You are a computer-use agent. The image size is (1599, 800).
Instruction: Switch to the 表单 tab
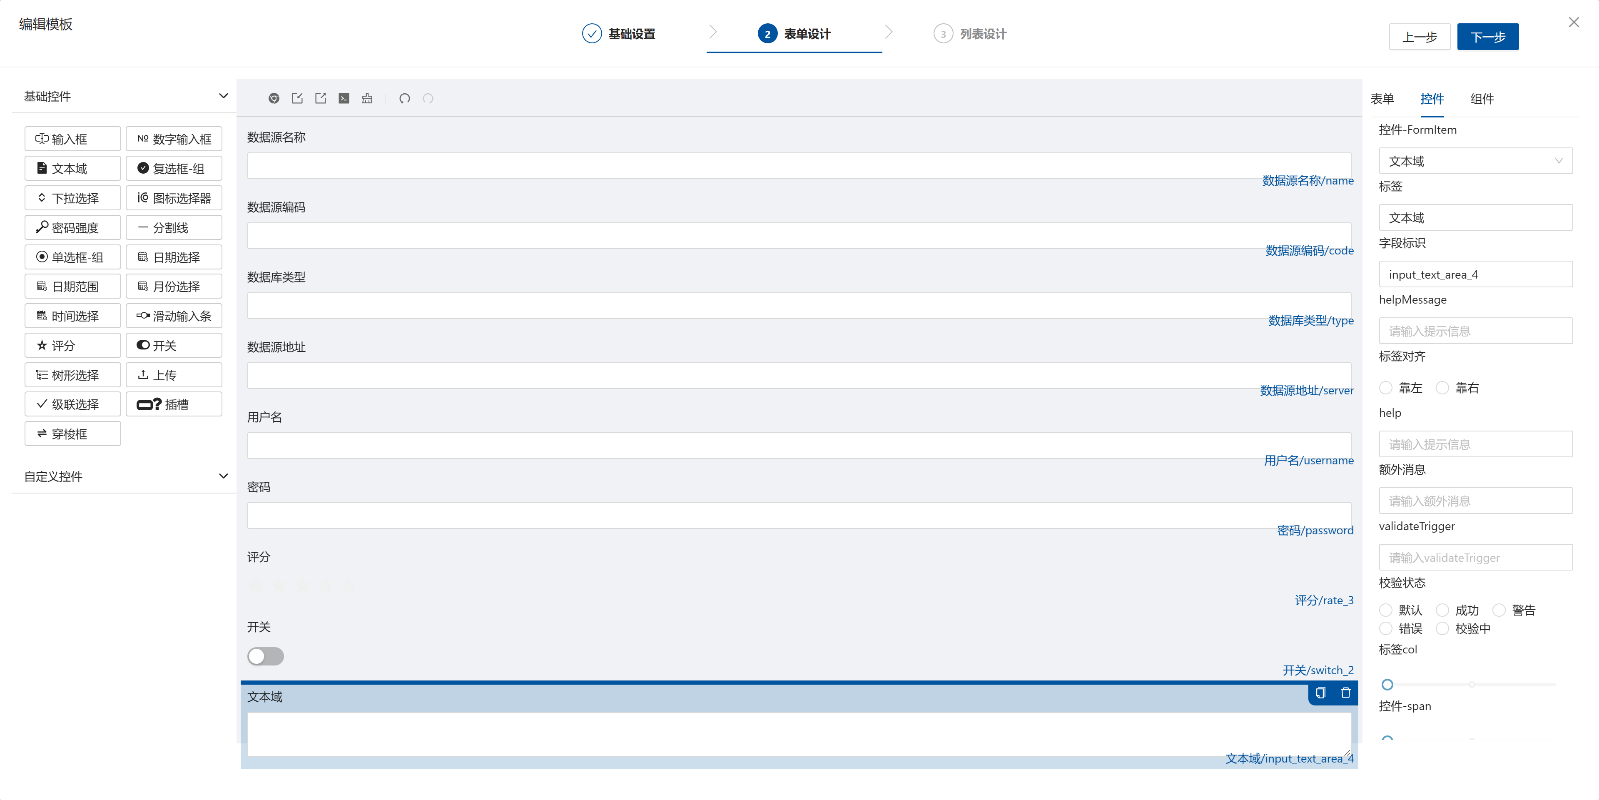pos(1382,99)
